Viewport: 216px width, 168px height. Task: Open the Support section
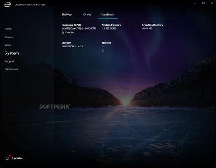pos(9,61)
